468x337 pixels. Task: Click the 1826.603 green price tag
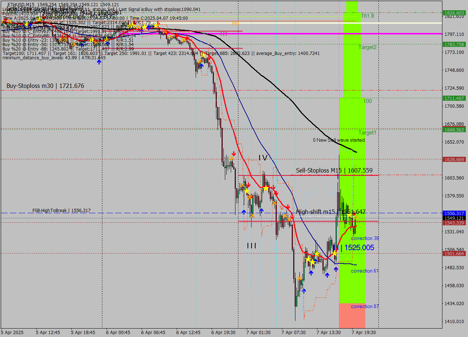click(x=454, y=13)
